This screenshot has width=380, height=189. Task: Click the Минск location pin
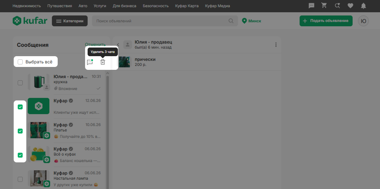[244, 21]
